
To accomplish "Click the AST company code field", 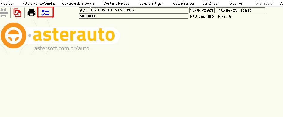I will coord(85,10).
